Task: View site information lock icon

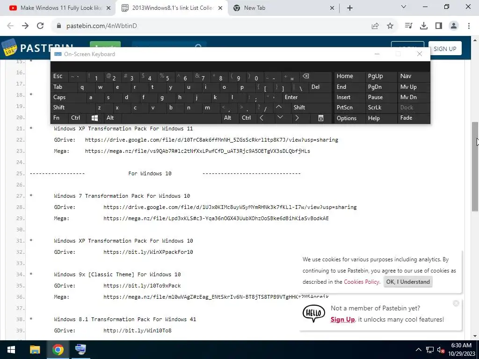Action: click(59, 26)
